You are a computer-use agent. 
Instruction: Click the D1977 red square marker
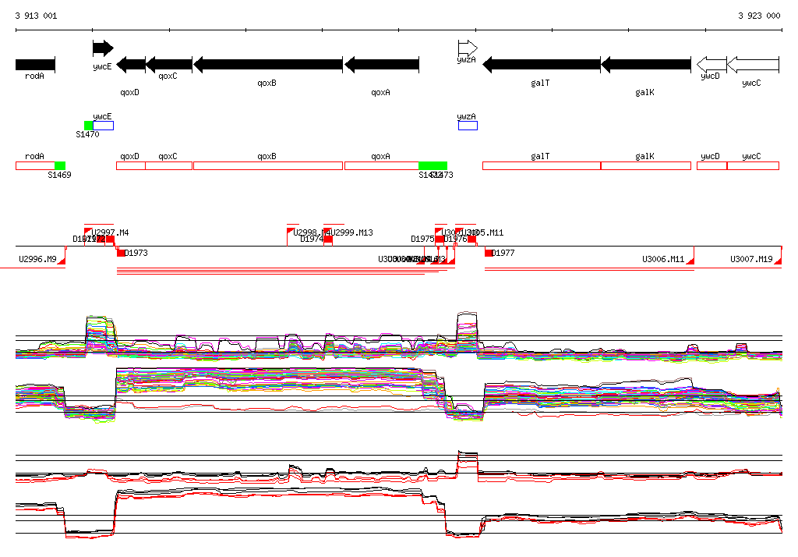click(489, 253)
